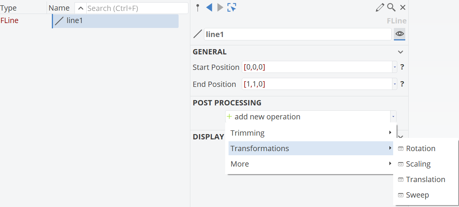This screenshot has width=459, height=207.
Task: Open the End Position dropdown arrow
Action: [x=395, y=84]
